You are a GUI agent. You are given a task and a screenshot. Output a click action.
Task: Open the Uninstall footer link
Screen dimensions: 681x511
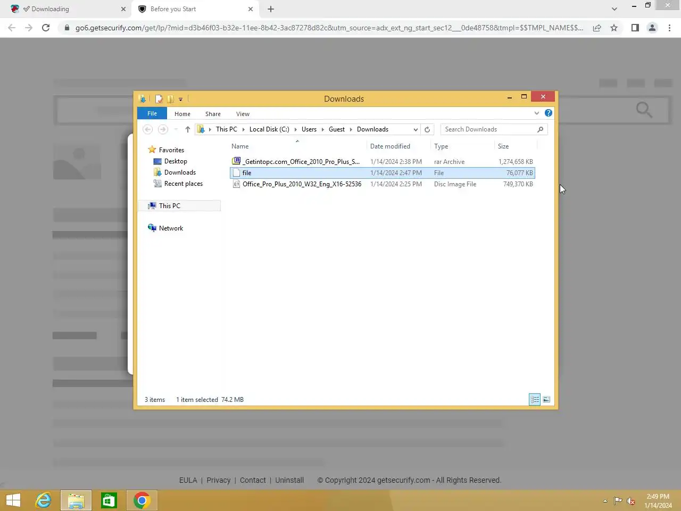(x=289, y=480)
